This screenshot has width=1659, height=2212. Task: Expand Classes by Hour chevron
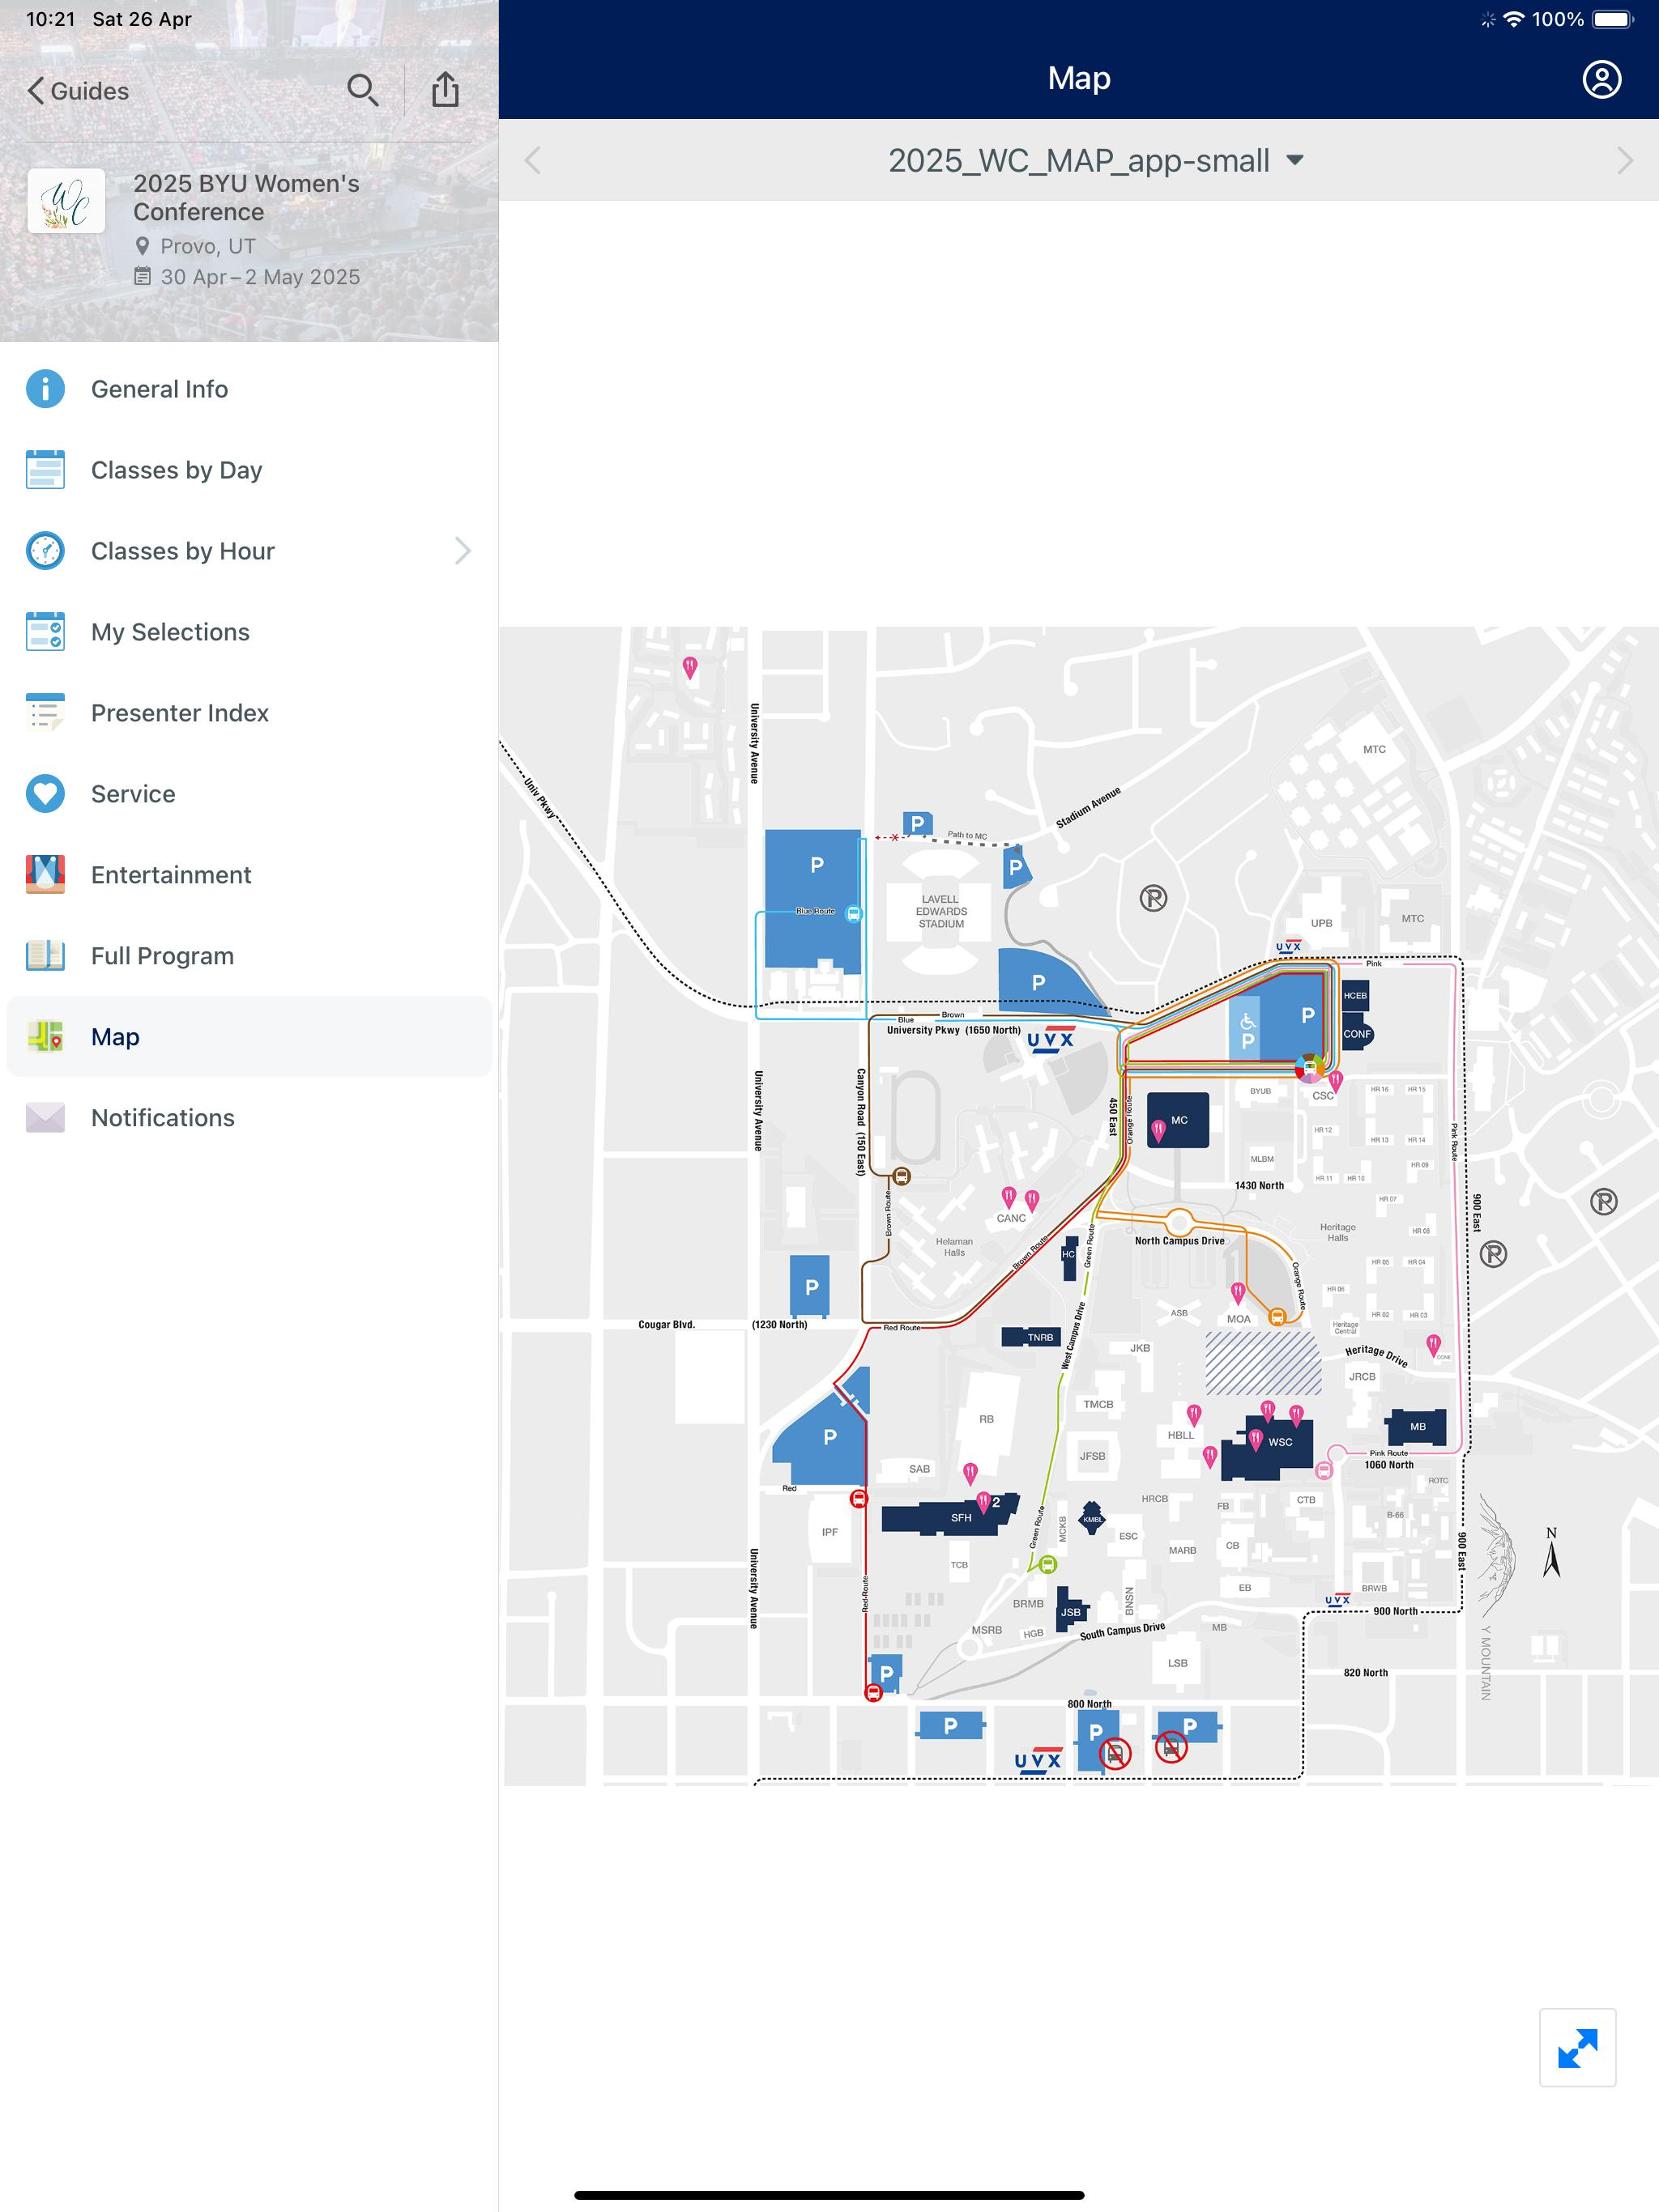463,551
